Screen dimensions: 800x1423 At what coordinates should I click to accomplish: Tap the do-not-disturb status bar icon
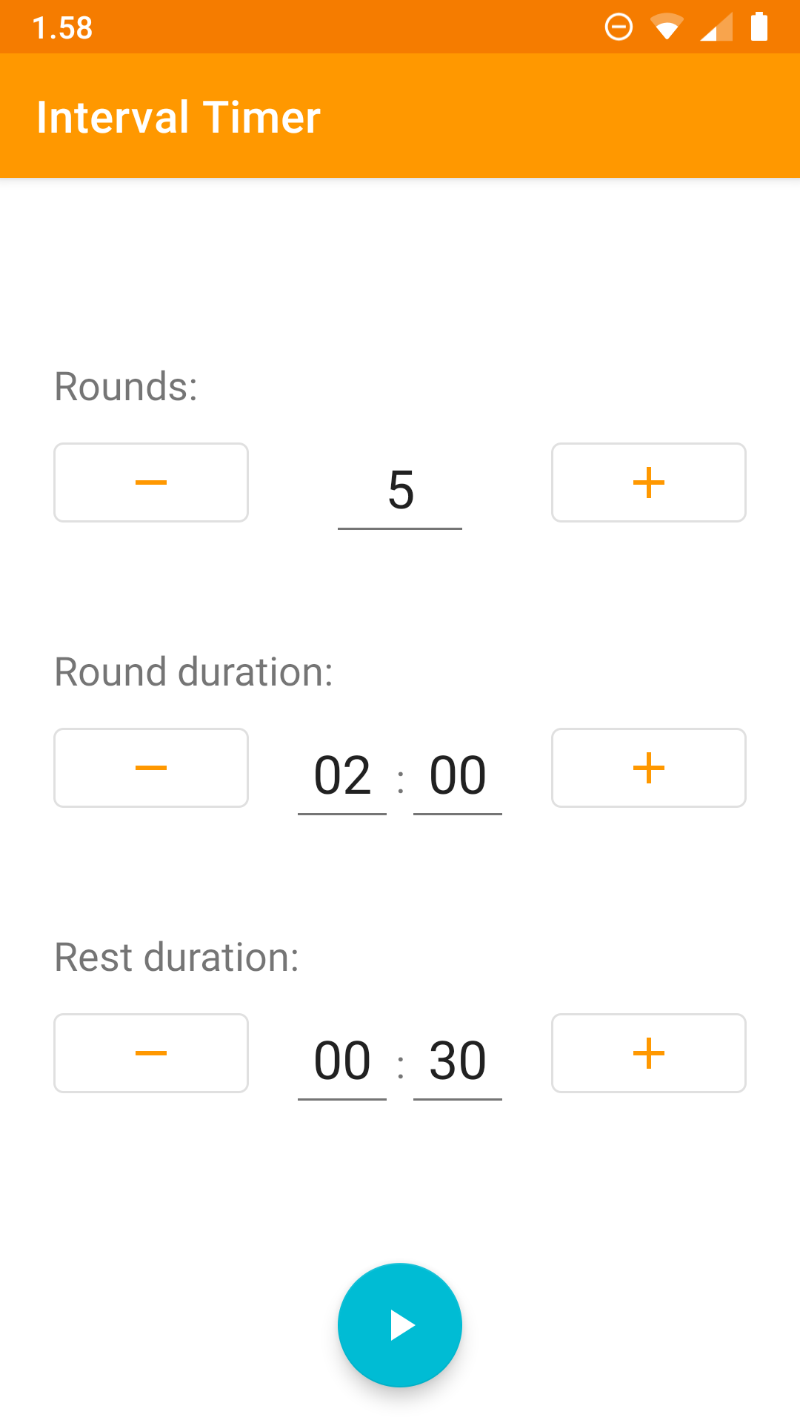[617, 26]
